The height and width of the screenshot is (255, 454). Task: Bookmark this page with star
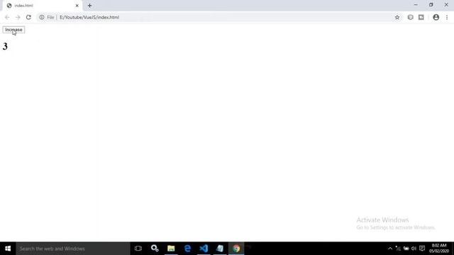397,17
